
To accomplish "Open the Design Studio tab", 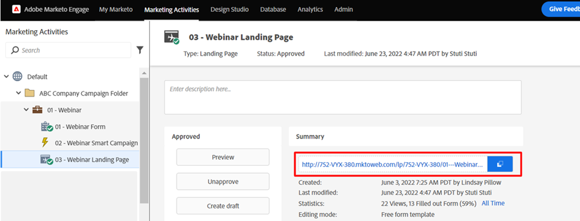I will pos(230,9).
